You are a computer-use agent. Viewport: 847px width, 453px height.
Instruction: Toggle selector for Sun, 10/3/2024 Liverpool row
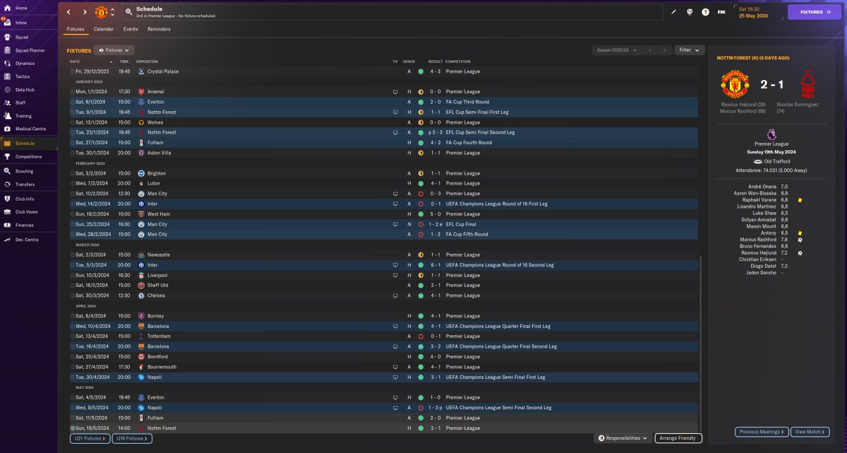click(72, 275)
